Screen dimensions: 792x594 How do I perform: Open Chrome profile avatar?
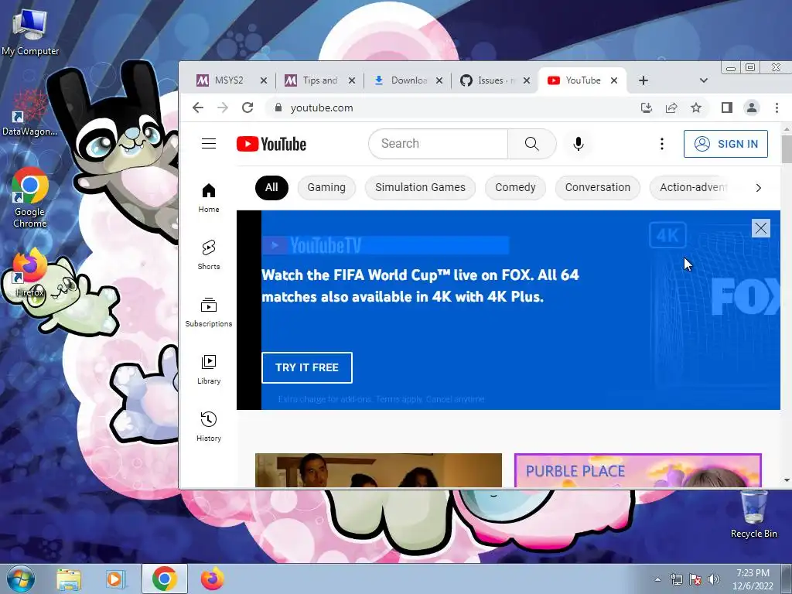coord(752,108)
